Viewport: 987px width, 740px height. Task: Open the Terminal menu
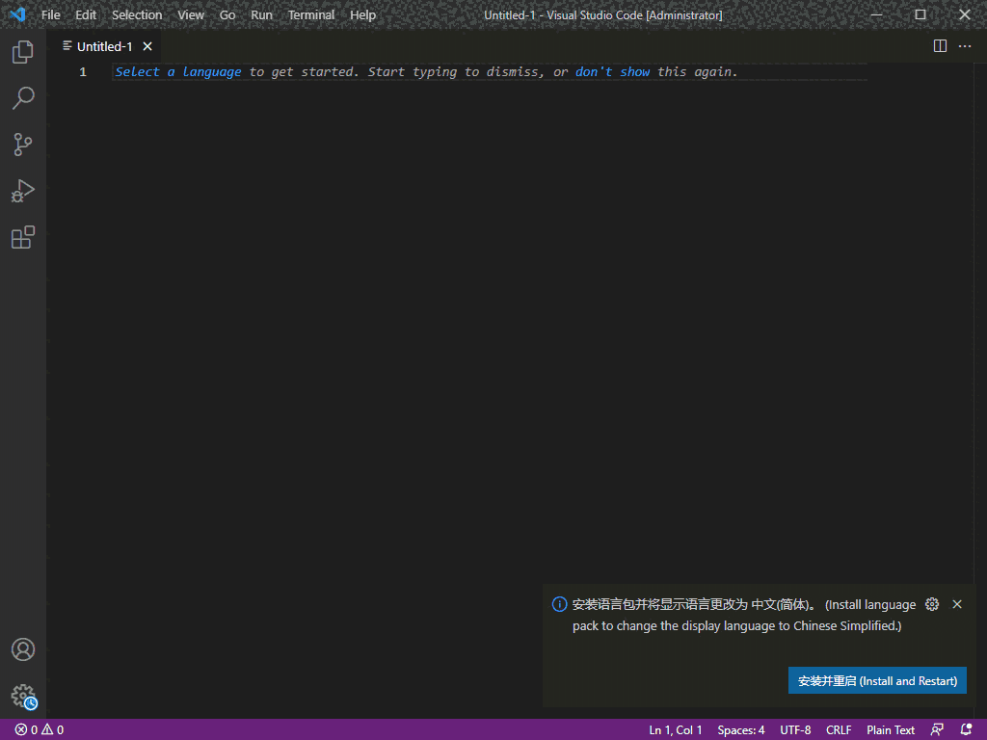(310, 14)
